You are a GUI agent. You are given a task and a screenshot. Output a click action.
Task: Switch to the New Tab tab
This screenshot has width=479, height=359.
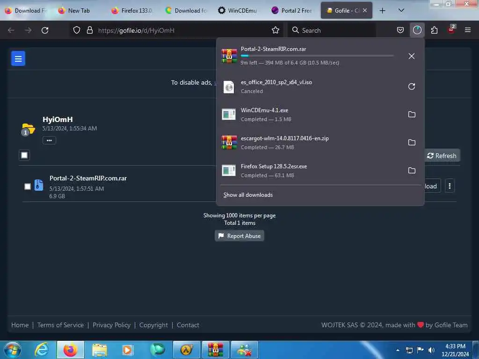click(79, 11)
